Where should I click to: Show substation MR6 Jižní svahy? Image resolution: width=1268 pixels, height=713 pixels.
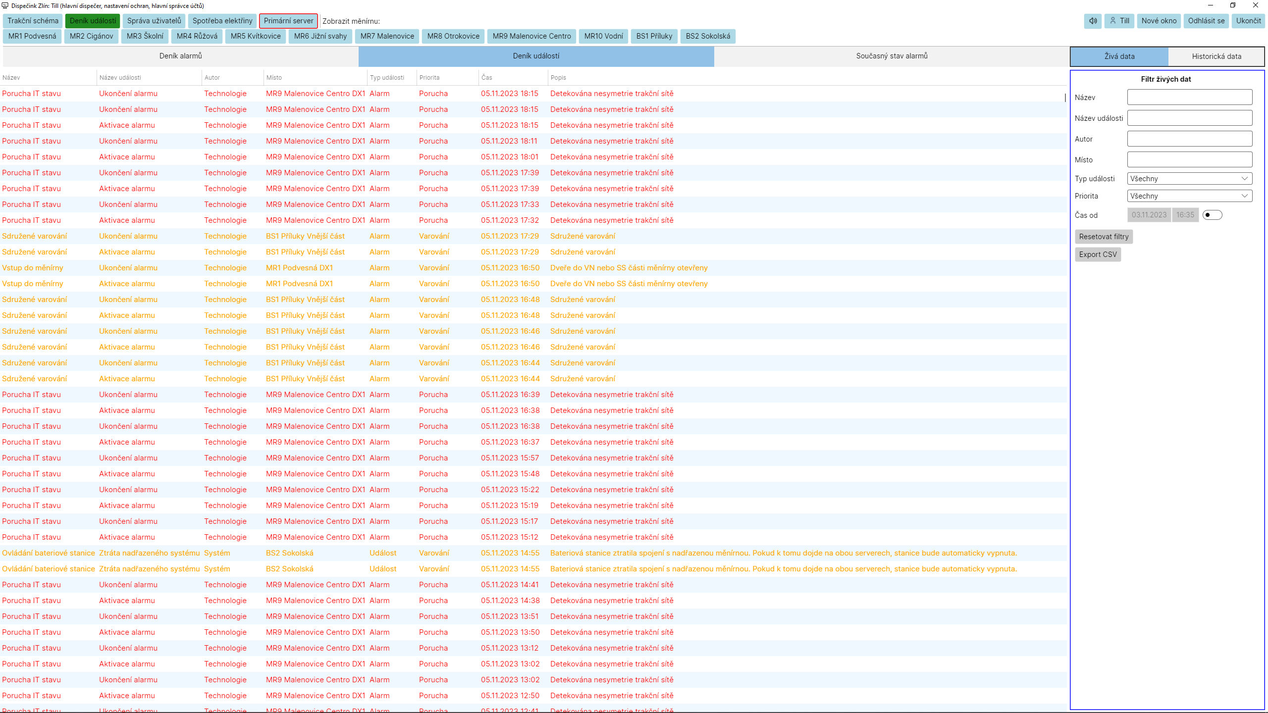tap(320, 36)
